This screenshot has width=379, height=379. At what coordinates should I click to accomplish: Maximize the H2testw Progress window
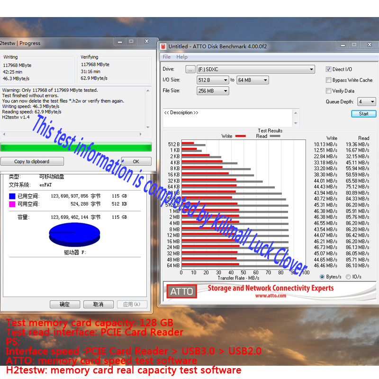[x=131, y=42]
